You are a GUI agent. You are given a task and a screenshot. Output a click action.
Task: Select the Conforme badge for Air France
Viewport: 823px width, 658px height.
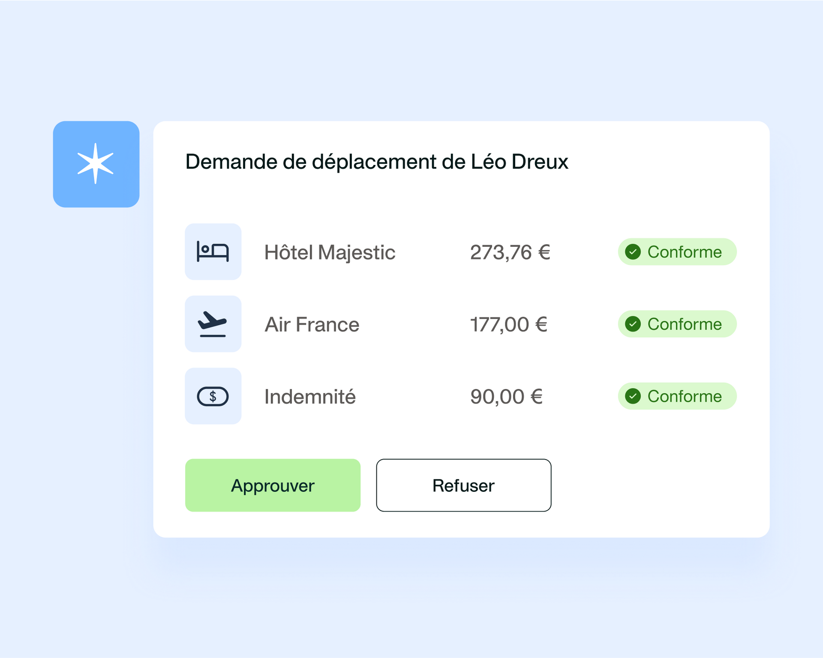click(x=677, y=324)
